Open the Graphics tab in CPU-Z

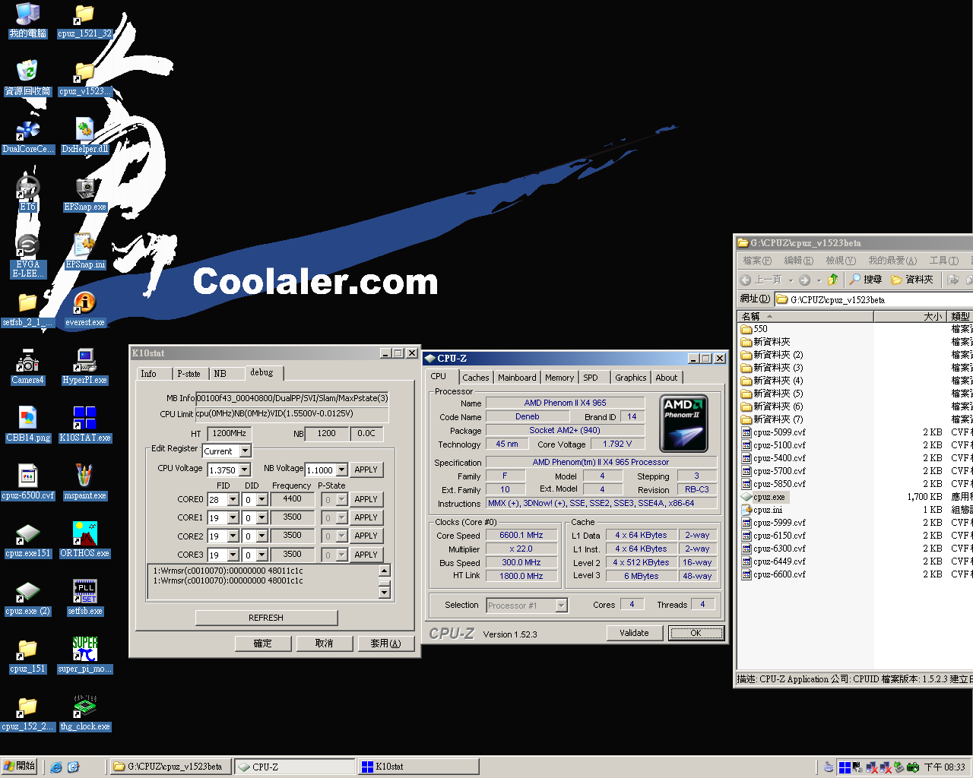point(631,378)
